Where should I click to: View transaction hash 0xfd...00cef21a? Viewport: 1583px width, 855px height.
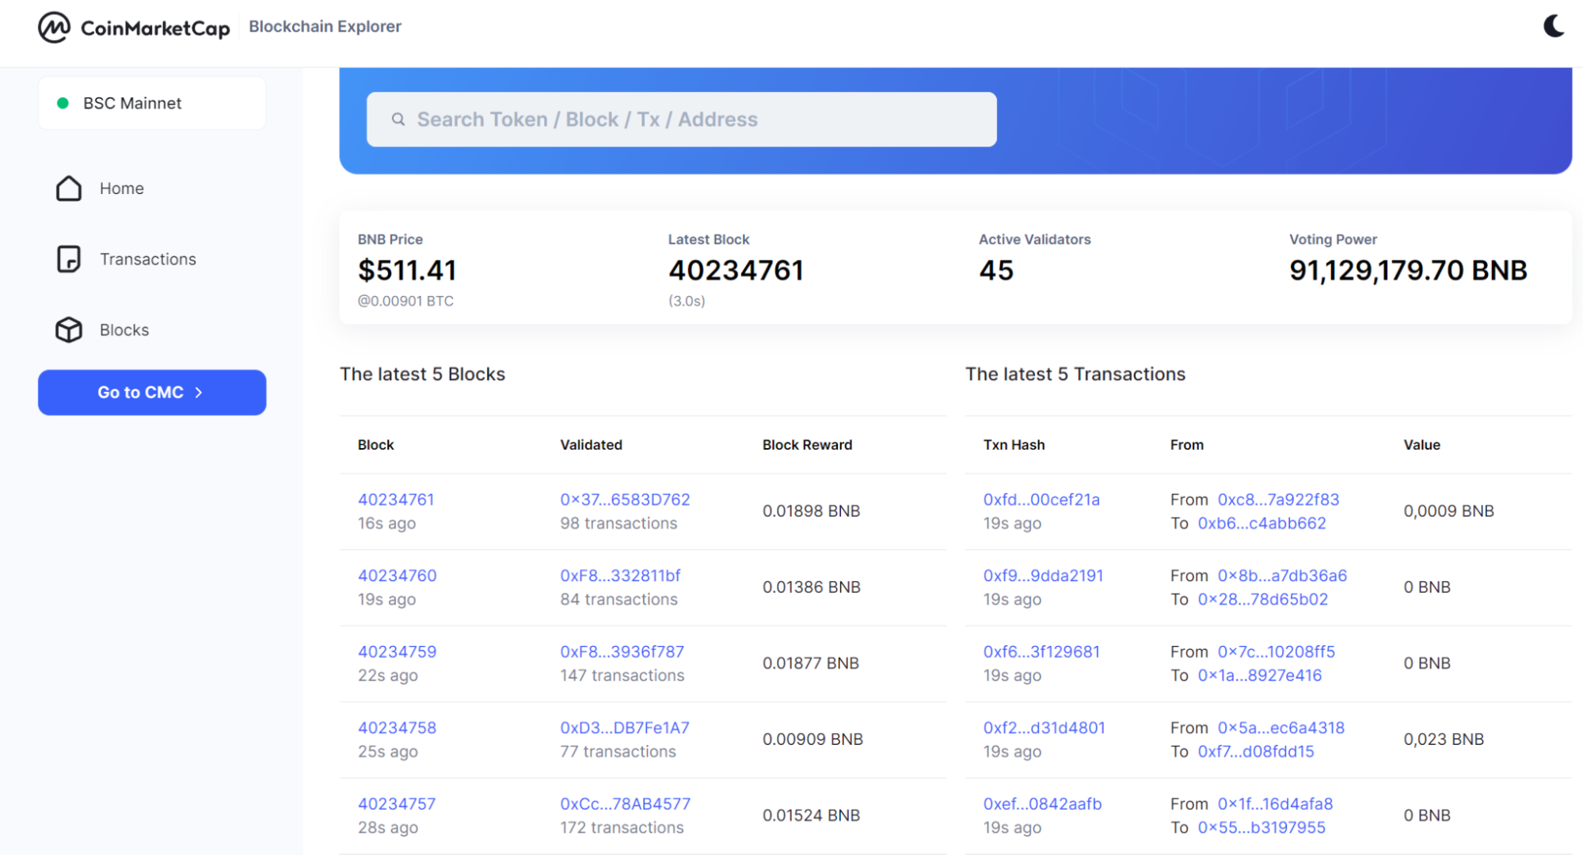(x=1041, y=499)
